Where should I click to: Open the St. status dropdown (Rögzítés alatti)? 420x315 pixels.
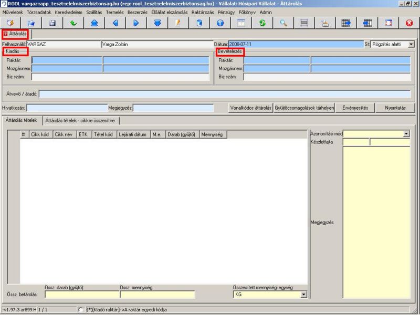click(x=411, y=45)
